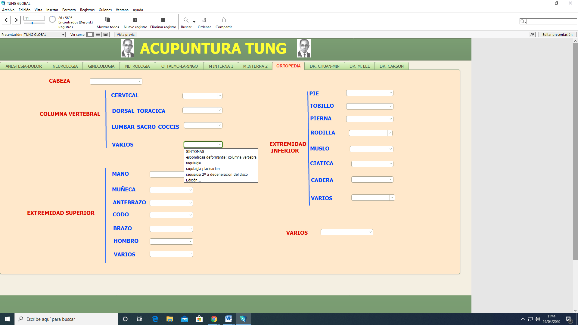Image resolution: width=578 pixels, height=325 pixels.
Task: Click Eliminar registro minus icon
Action: tap(163, 20)
